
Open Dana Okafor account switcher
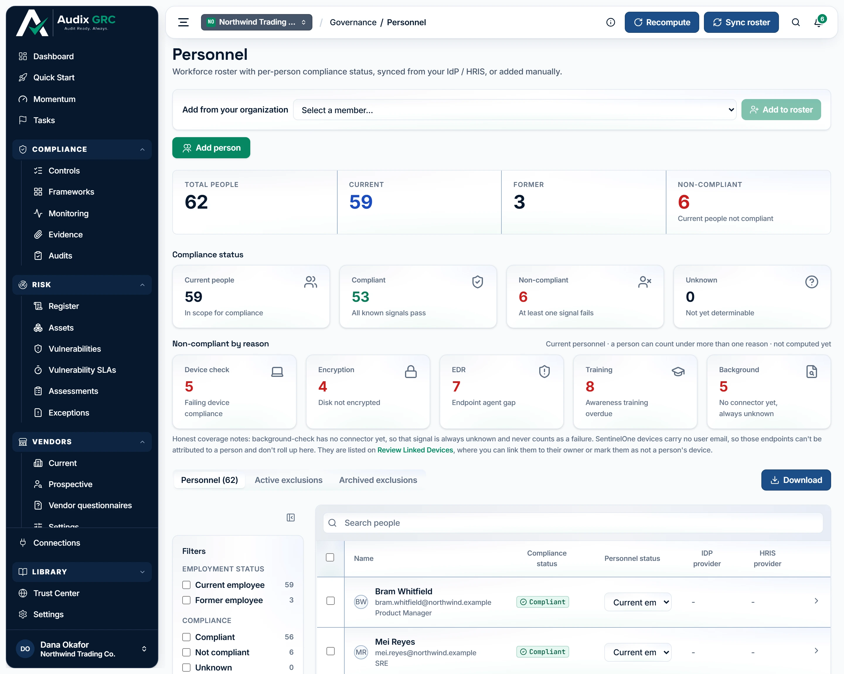pos(82,649)
